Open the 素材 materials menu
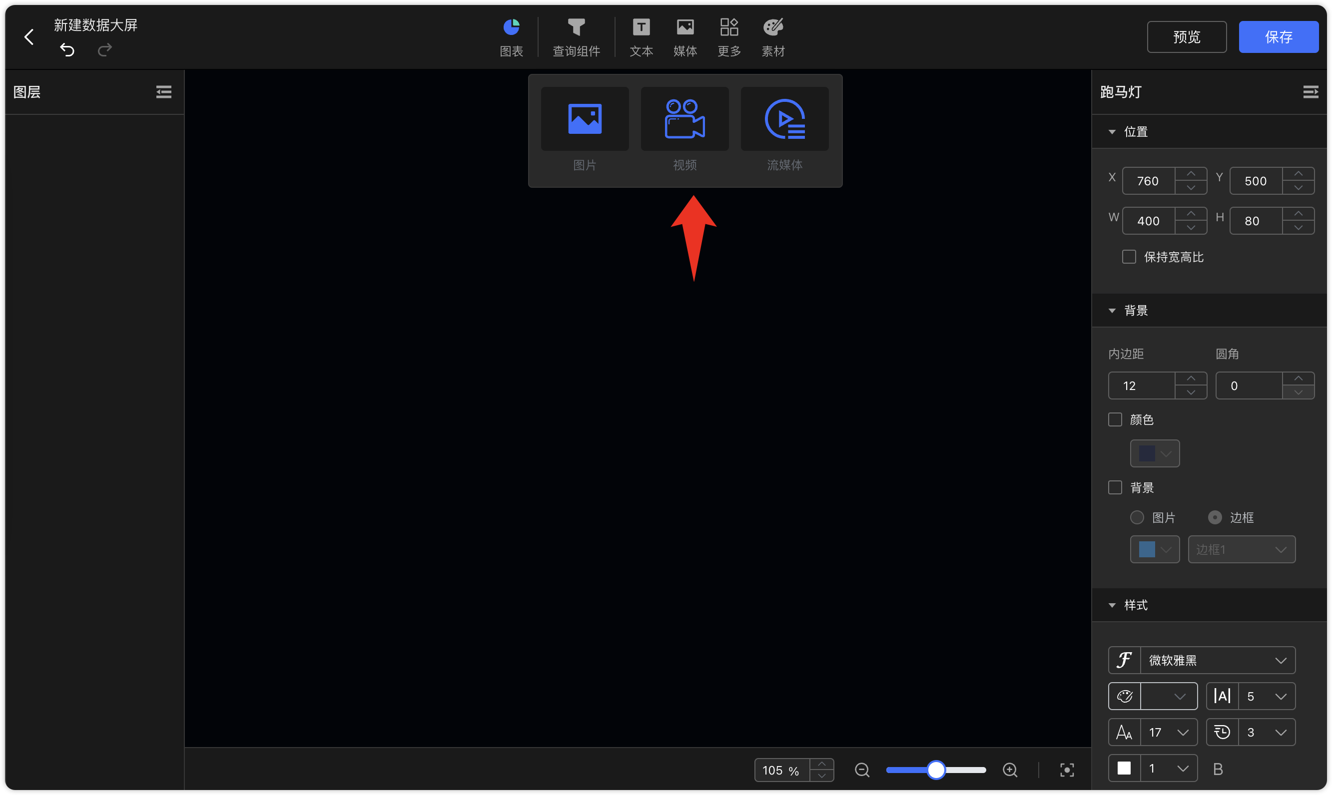This screenshot has height=795, width=1332. [773, 37]
